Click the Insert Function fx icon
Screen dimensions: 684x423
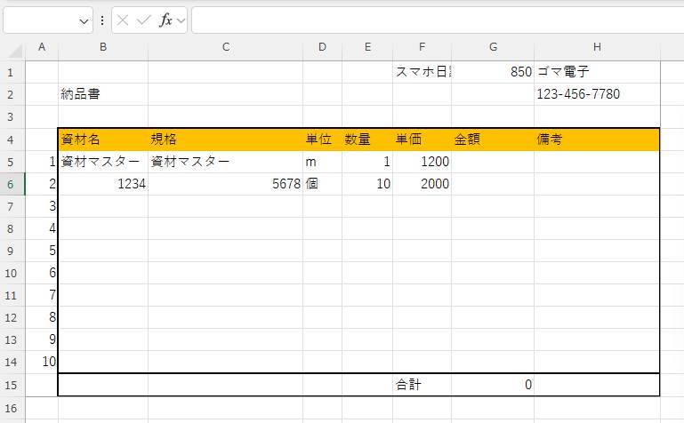coord(165,20)
